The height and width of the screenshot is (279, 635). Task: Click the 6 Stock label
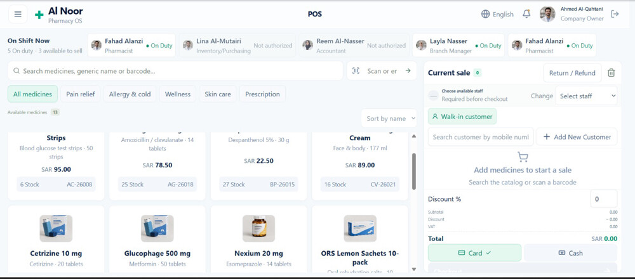pyautogui.click(x=30, y=185)
